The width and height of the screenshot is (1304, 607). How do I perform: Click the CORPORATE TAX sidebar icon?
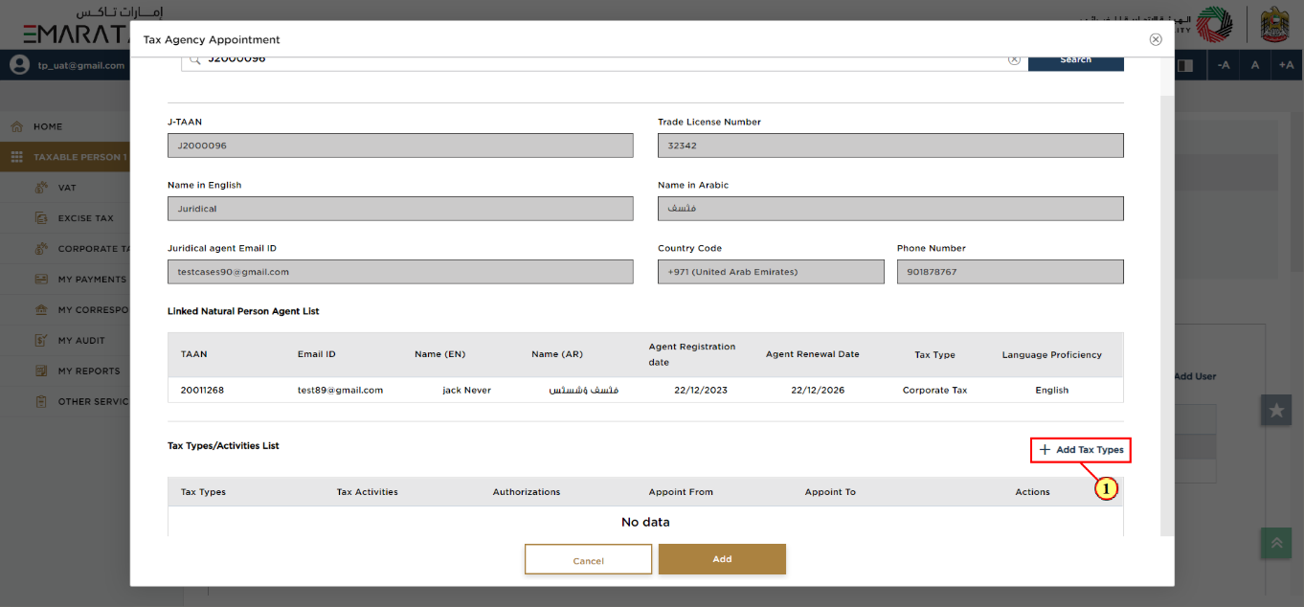(41, 249)
